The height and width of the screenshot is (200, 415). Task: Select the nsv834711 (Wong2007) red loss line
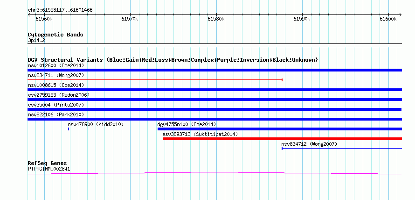tap(155, 80)
